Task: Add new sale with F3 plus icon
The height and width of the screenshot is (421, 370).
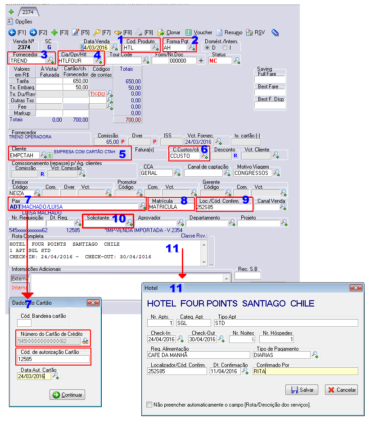Action: click(x=54, y=32)
